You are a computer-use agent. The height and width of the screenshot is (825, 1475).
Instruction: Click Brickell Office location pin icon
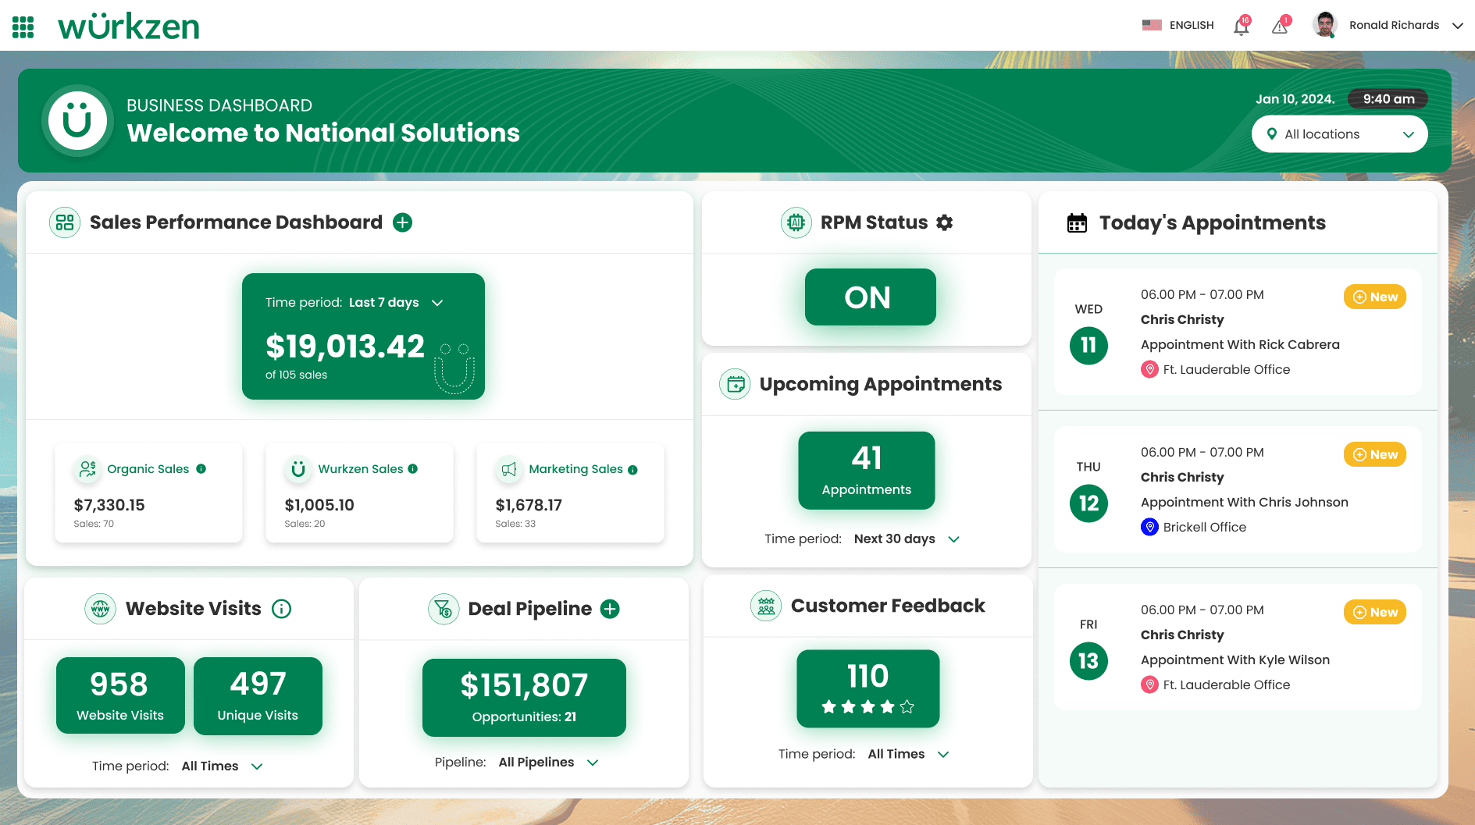(x=1149, y=527)
